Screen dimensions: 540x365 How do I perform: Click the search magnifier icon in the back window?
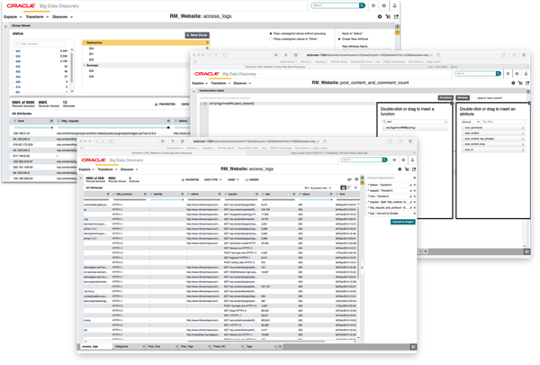362,5
